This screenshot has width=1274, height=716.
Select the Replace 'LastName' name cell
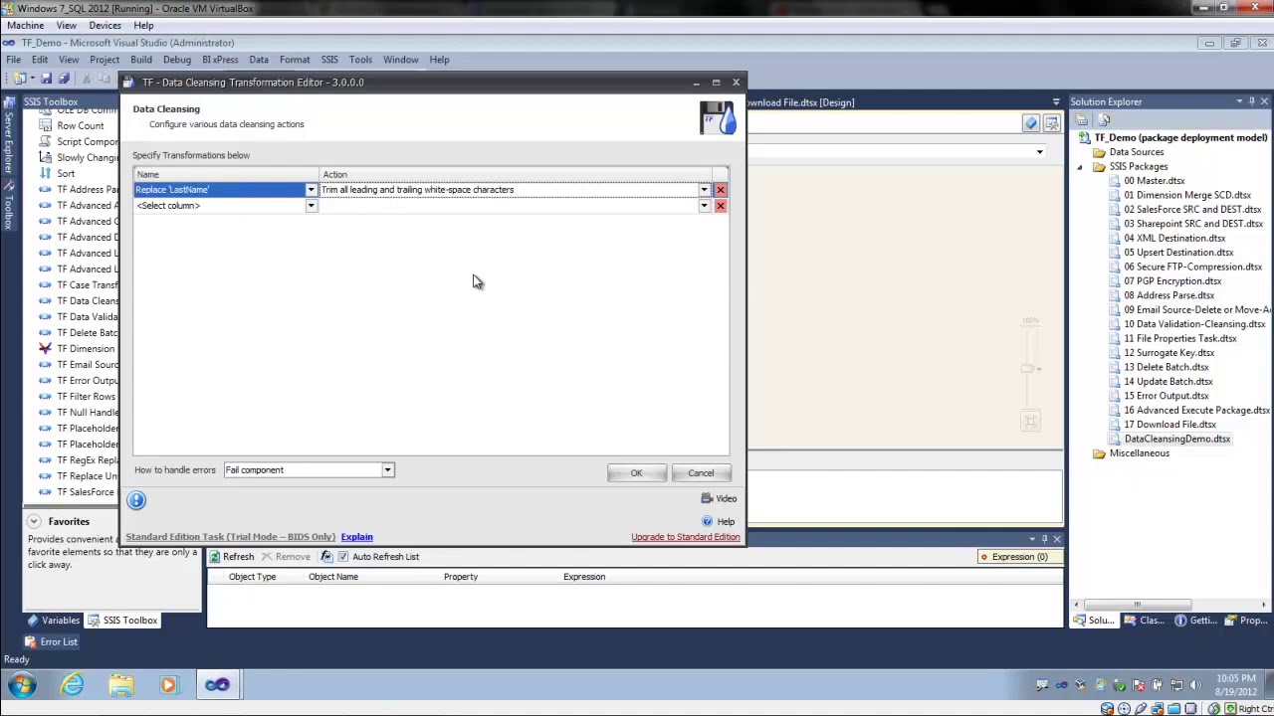[x=219, y=190]
